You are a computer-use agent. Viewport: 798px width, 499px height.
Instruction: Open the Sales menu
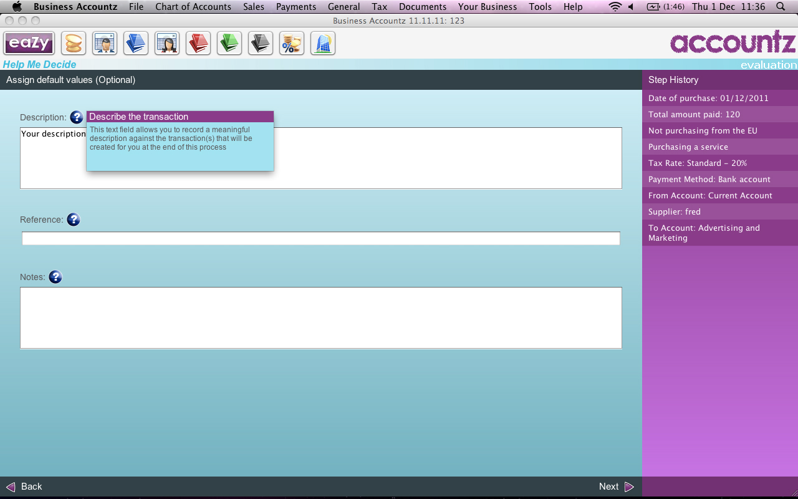pyautogui.click(x=254, y=7)
